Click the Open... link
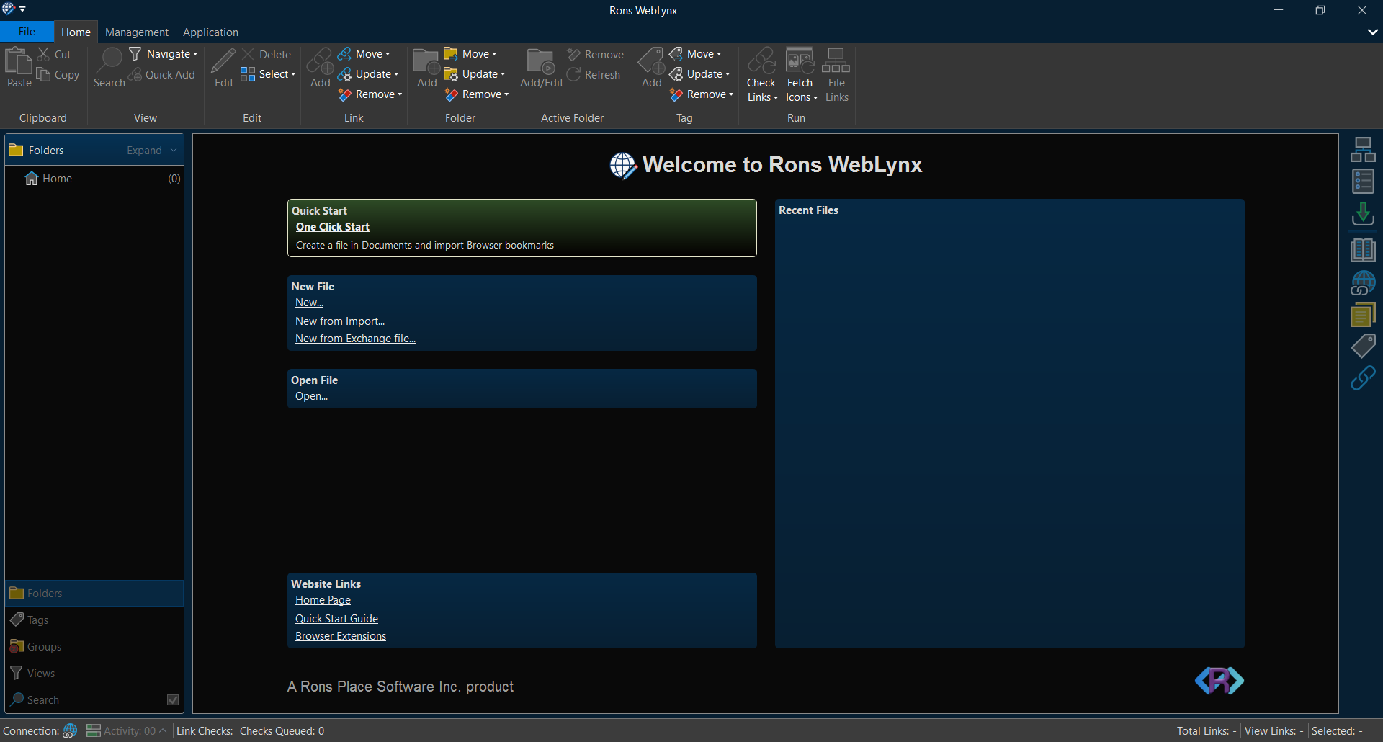This screenshot has width=1383, height=742. point(311,396)
